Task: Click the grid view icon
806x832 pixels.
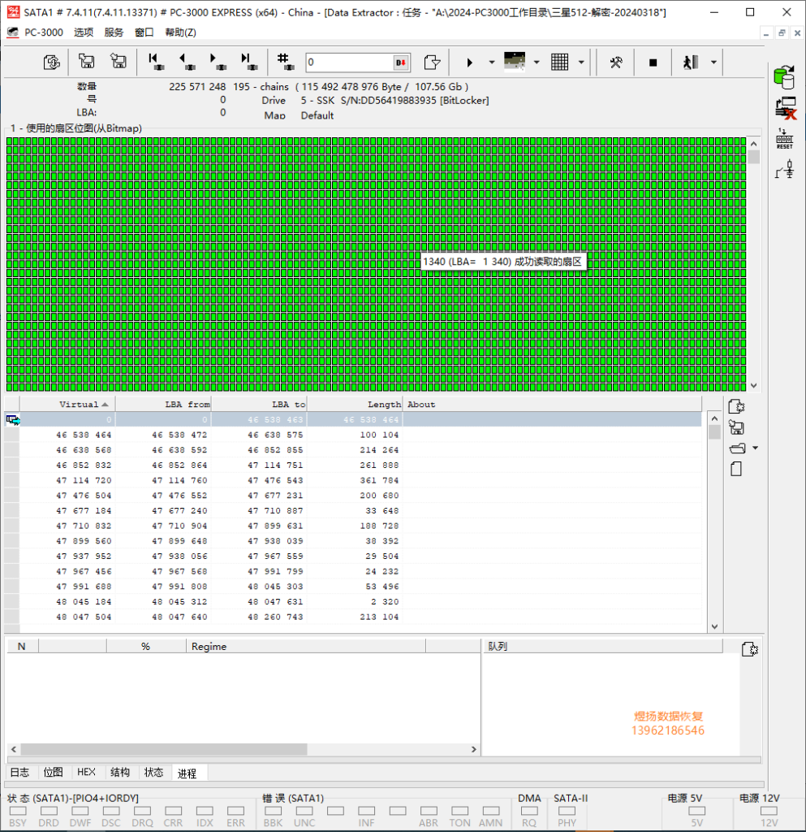Action: [559, 63]
